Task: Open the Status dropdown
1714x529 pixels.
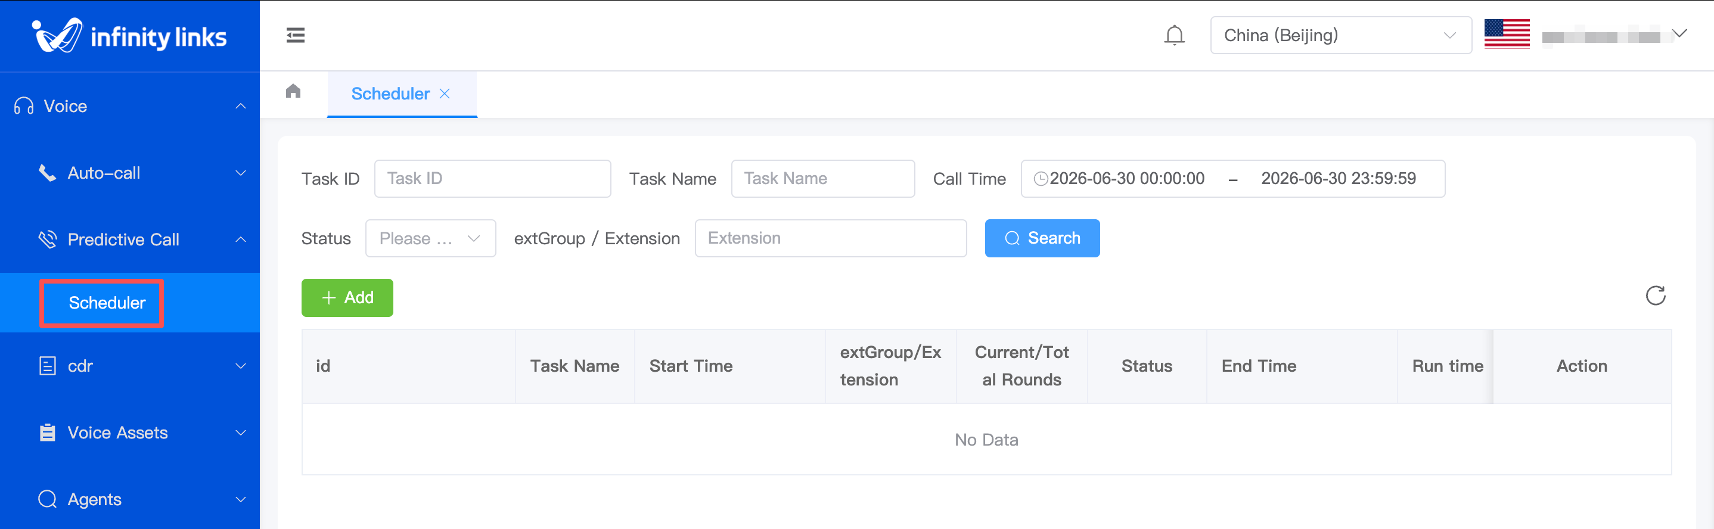Action: (x=430, y=238)
